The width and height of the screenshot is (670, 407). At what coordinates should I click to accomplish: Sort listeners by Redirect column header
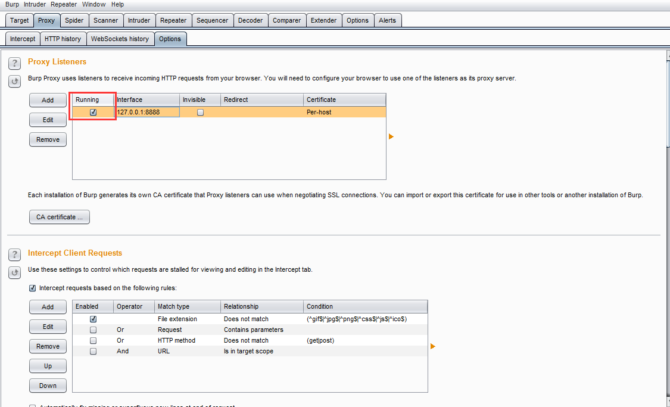(262, 100)
